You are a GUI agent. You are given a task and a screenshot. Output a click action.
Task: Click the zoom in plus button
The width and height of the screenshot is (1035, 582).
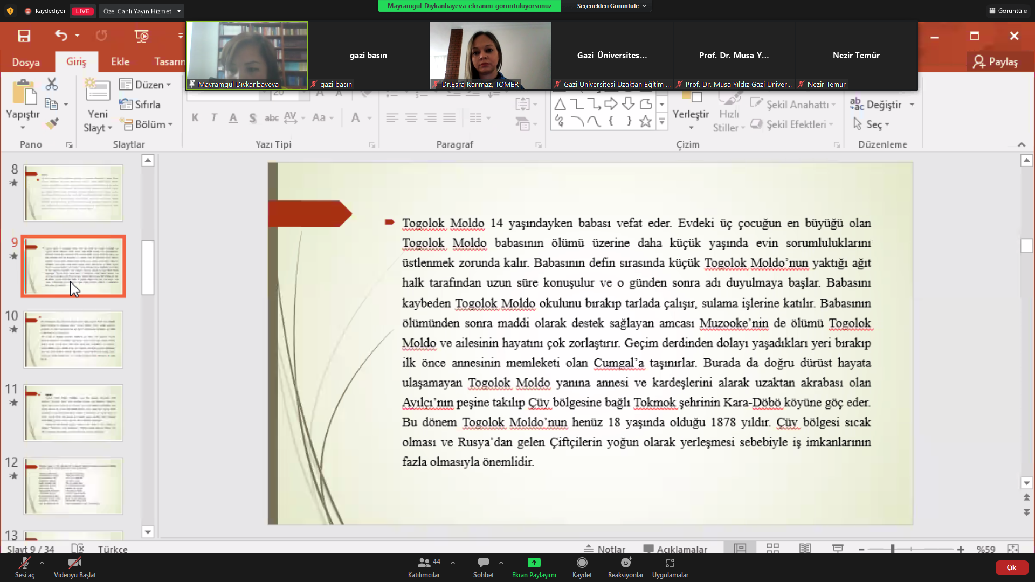click(x=961, y=549)
